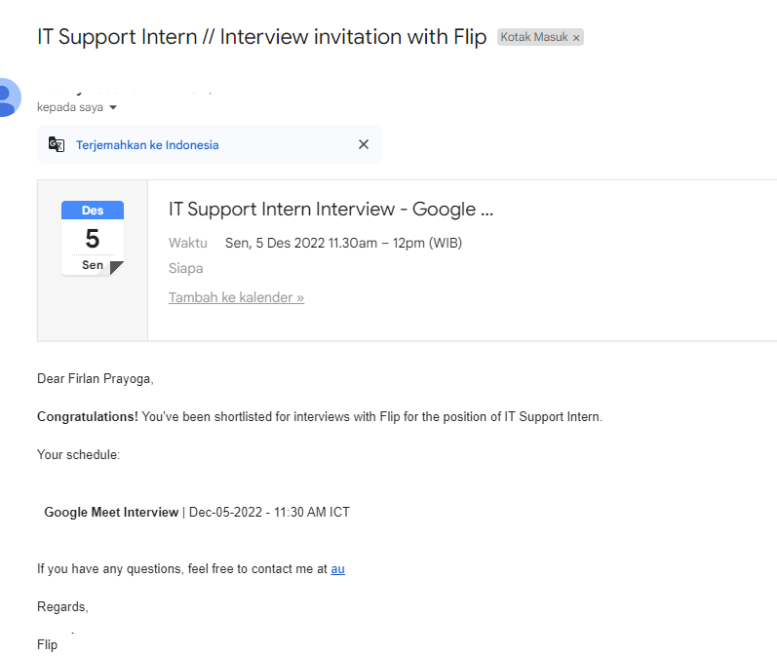Click the 'Waktu' label in the event card
777x656 pixels.
coord(188,243)
